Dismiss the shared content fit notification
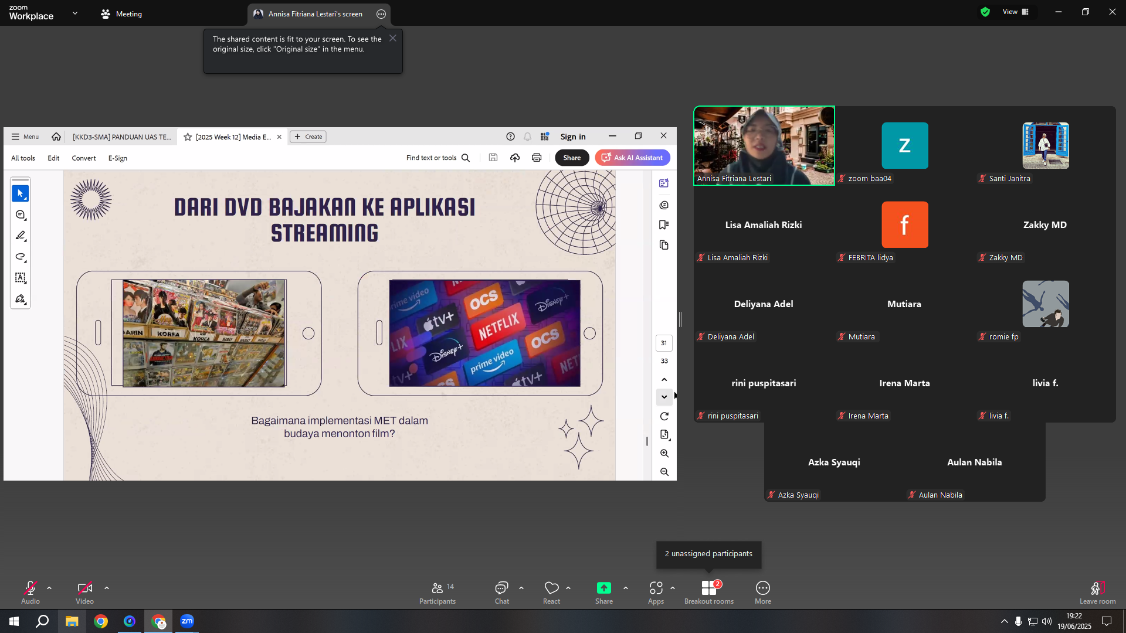 coord(393,38)
